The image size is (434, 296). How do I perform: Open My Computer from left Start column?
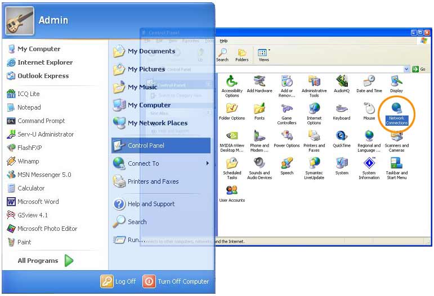point(34,49)
